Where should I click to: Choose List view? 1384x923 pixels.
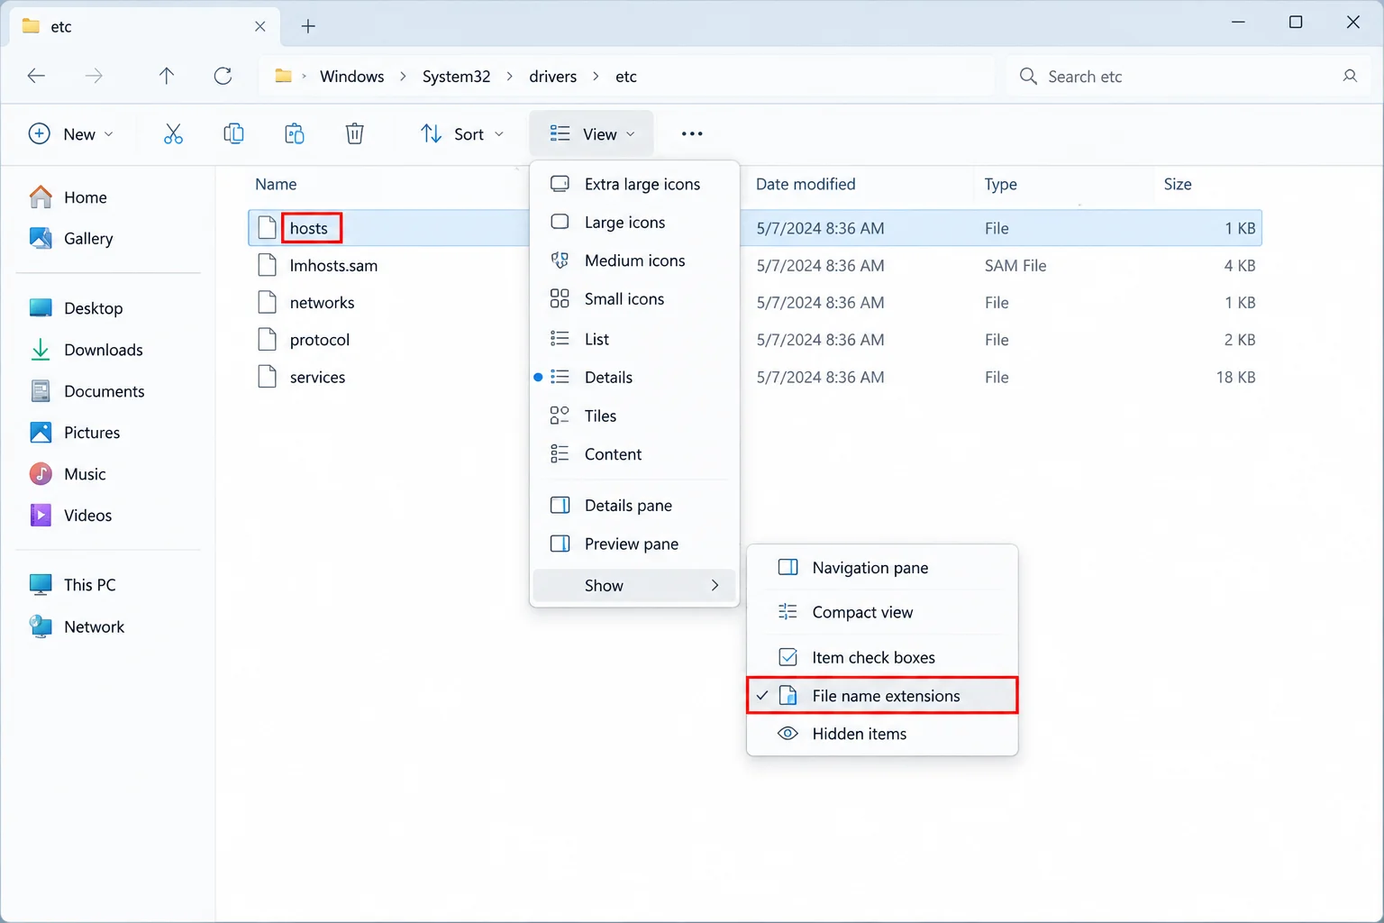634,339
